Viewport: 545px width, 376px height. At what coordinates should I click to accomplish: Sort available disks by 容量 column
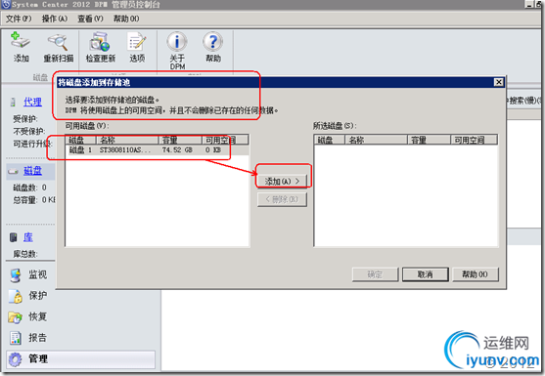pos(180,140)
